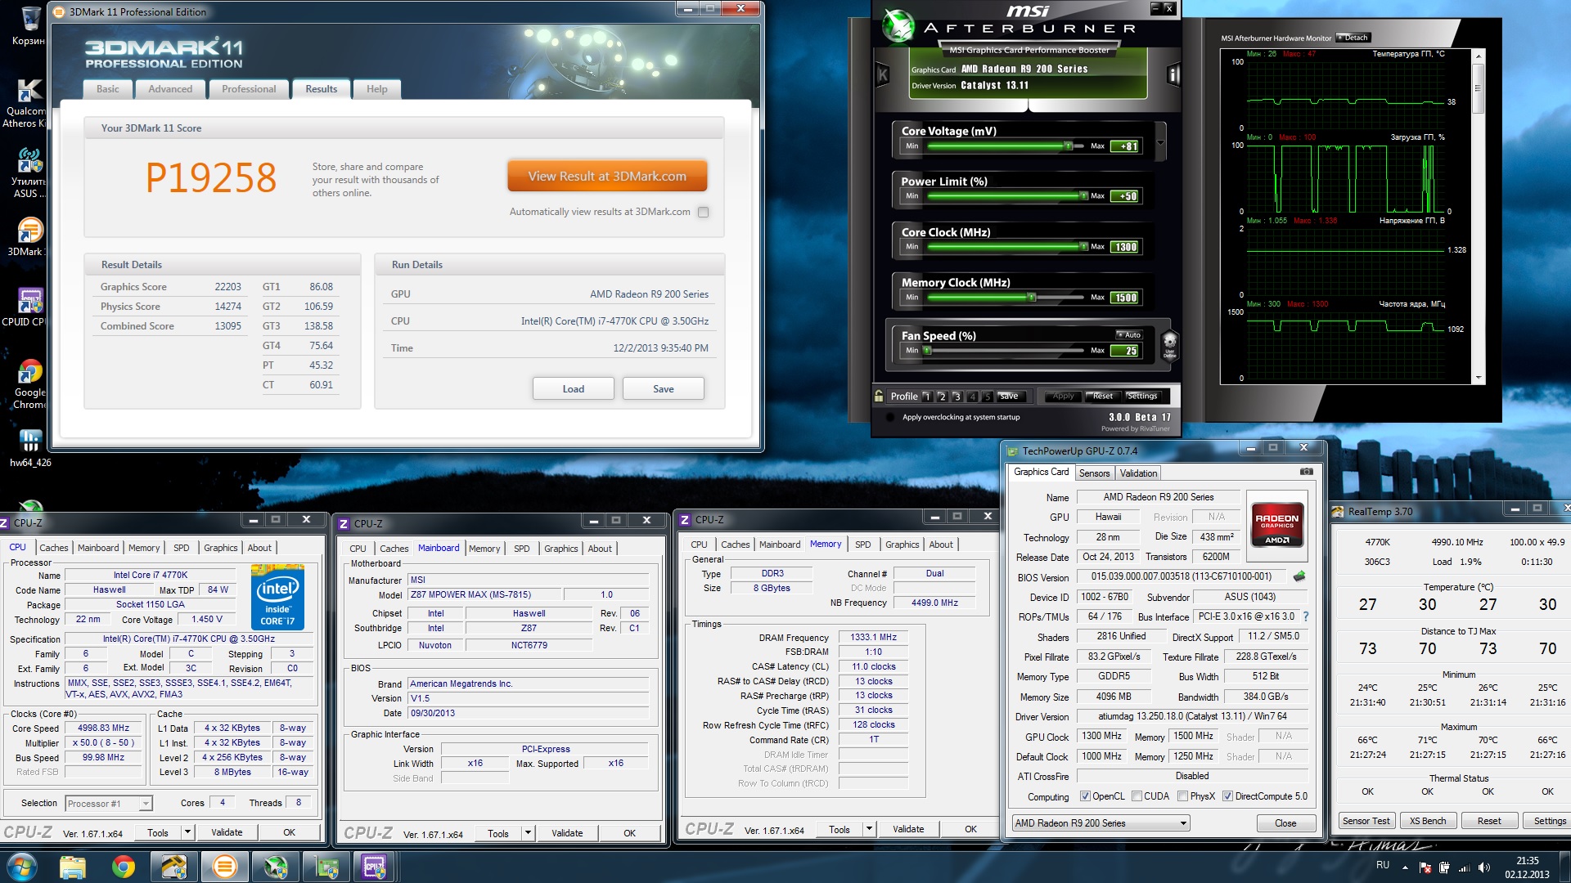Viewport: 1571px width, 883px height.
Task: Enable automatic 3DMark.com result viewing checkbox
Action: click(703, 212)
